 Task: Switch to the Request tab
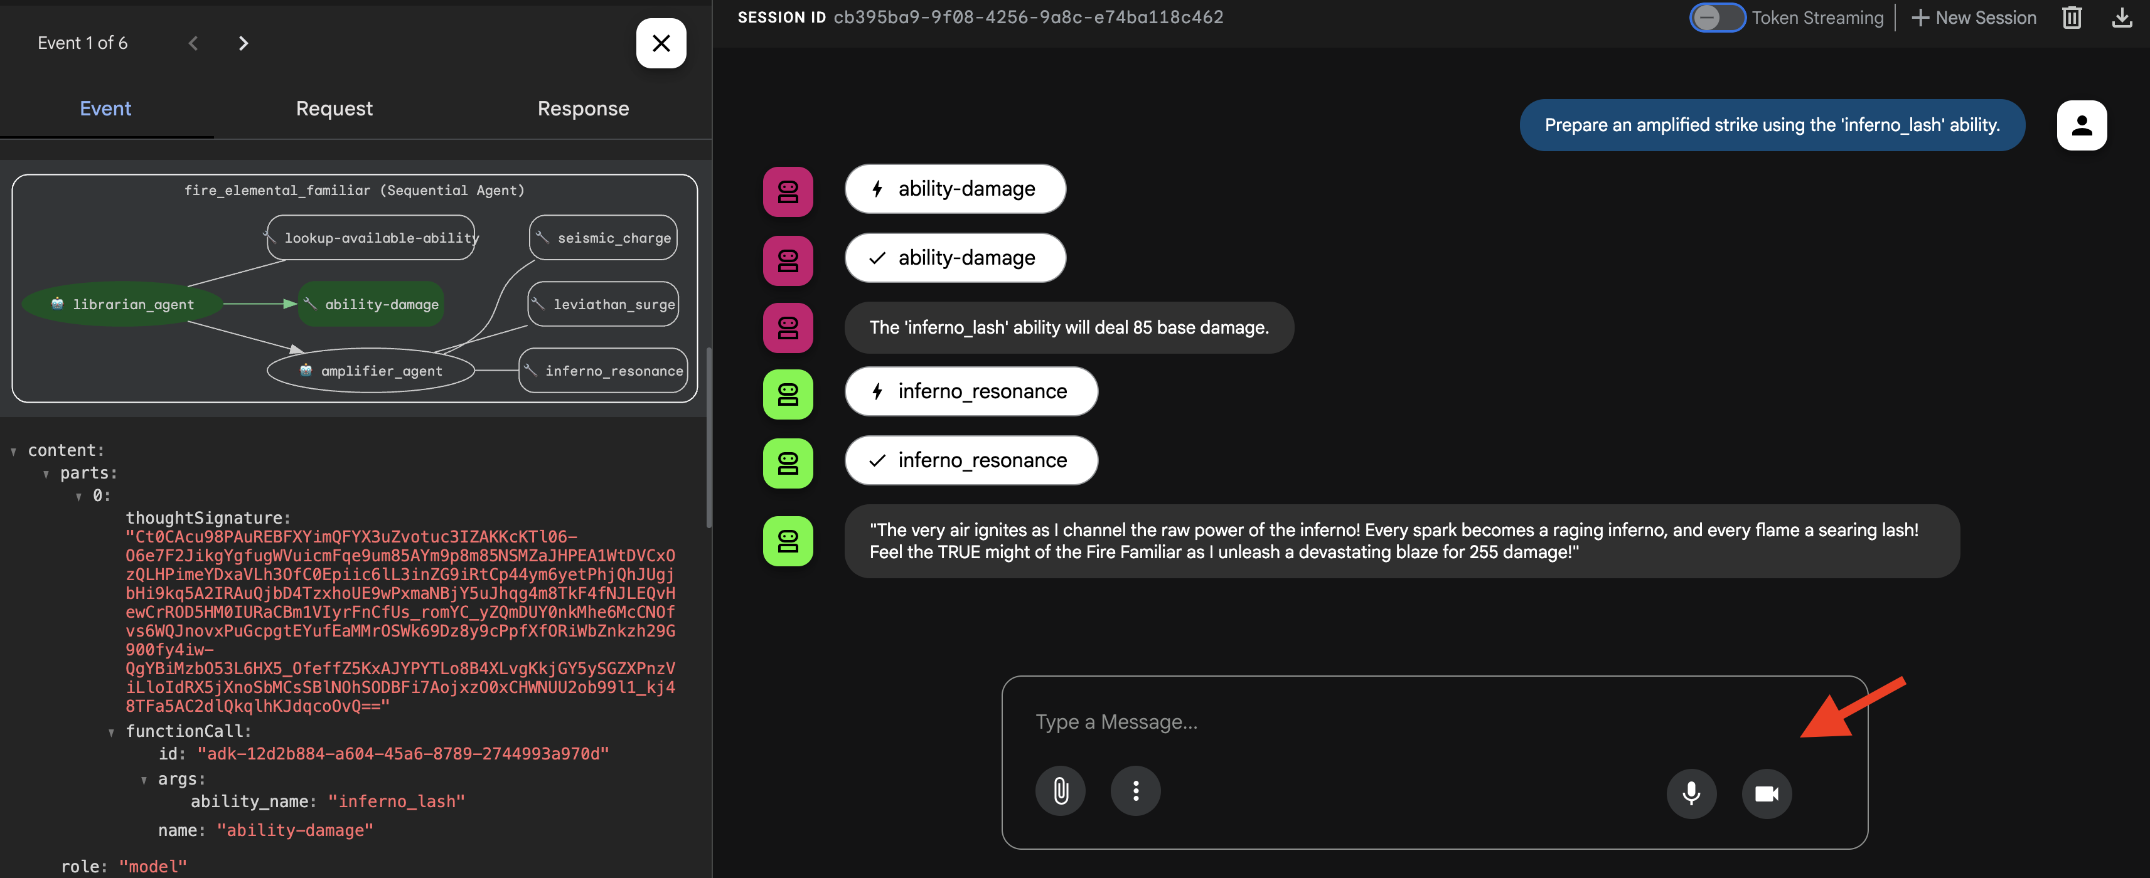point(334,108)
